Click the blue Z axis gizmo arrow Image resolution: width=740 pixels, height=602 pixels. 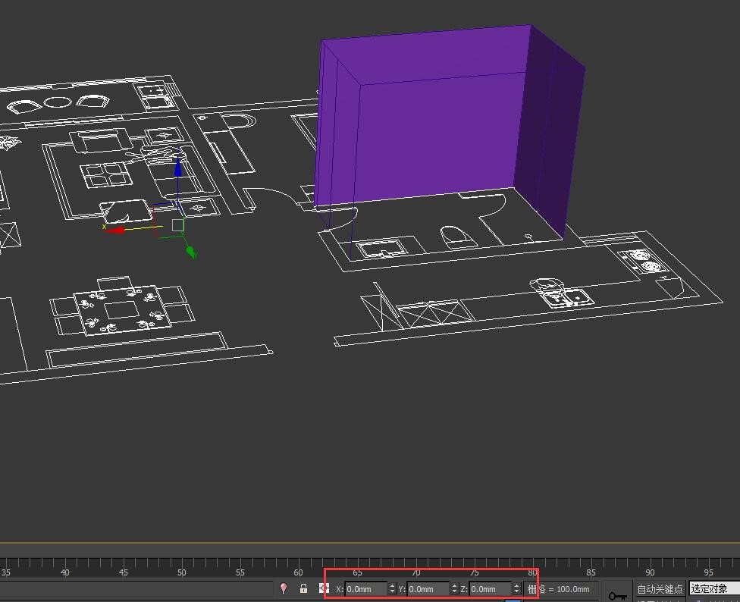point(178,166)
